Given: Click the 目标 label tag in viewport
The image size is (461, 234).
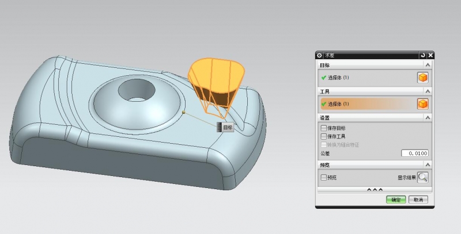Looking at the screenshot, I should click(227, 128).
